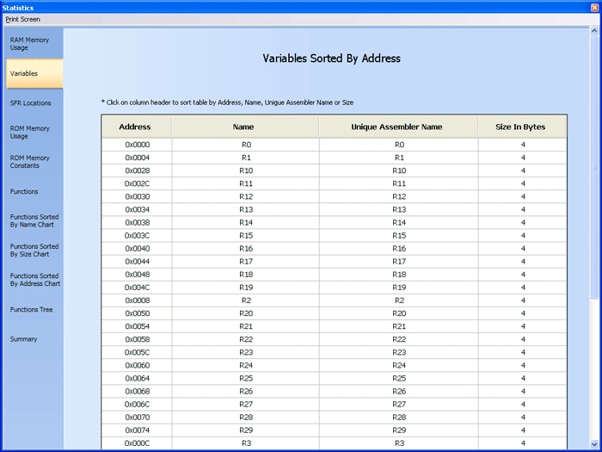Click address cell 0x004C

click(137, 288)
